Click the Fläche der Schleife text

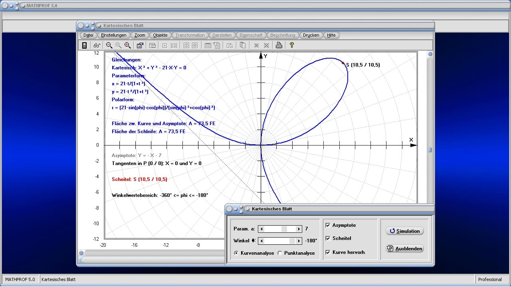click(x=149, y=132)
